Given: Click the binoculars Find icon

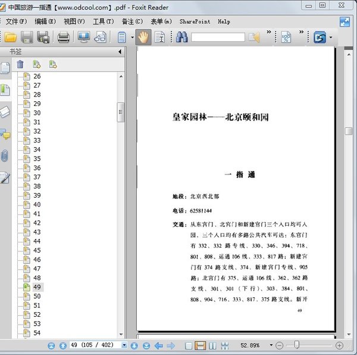Looking at the screenshot, I should [181, 37].
